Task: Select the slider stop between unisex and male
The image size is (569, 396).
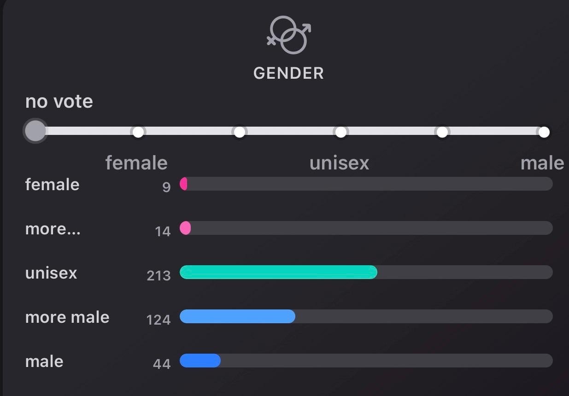Action: [442, 132]
